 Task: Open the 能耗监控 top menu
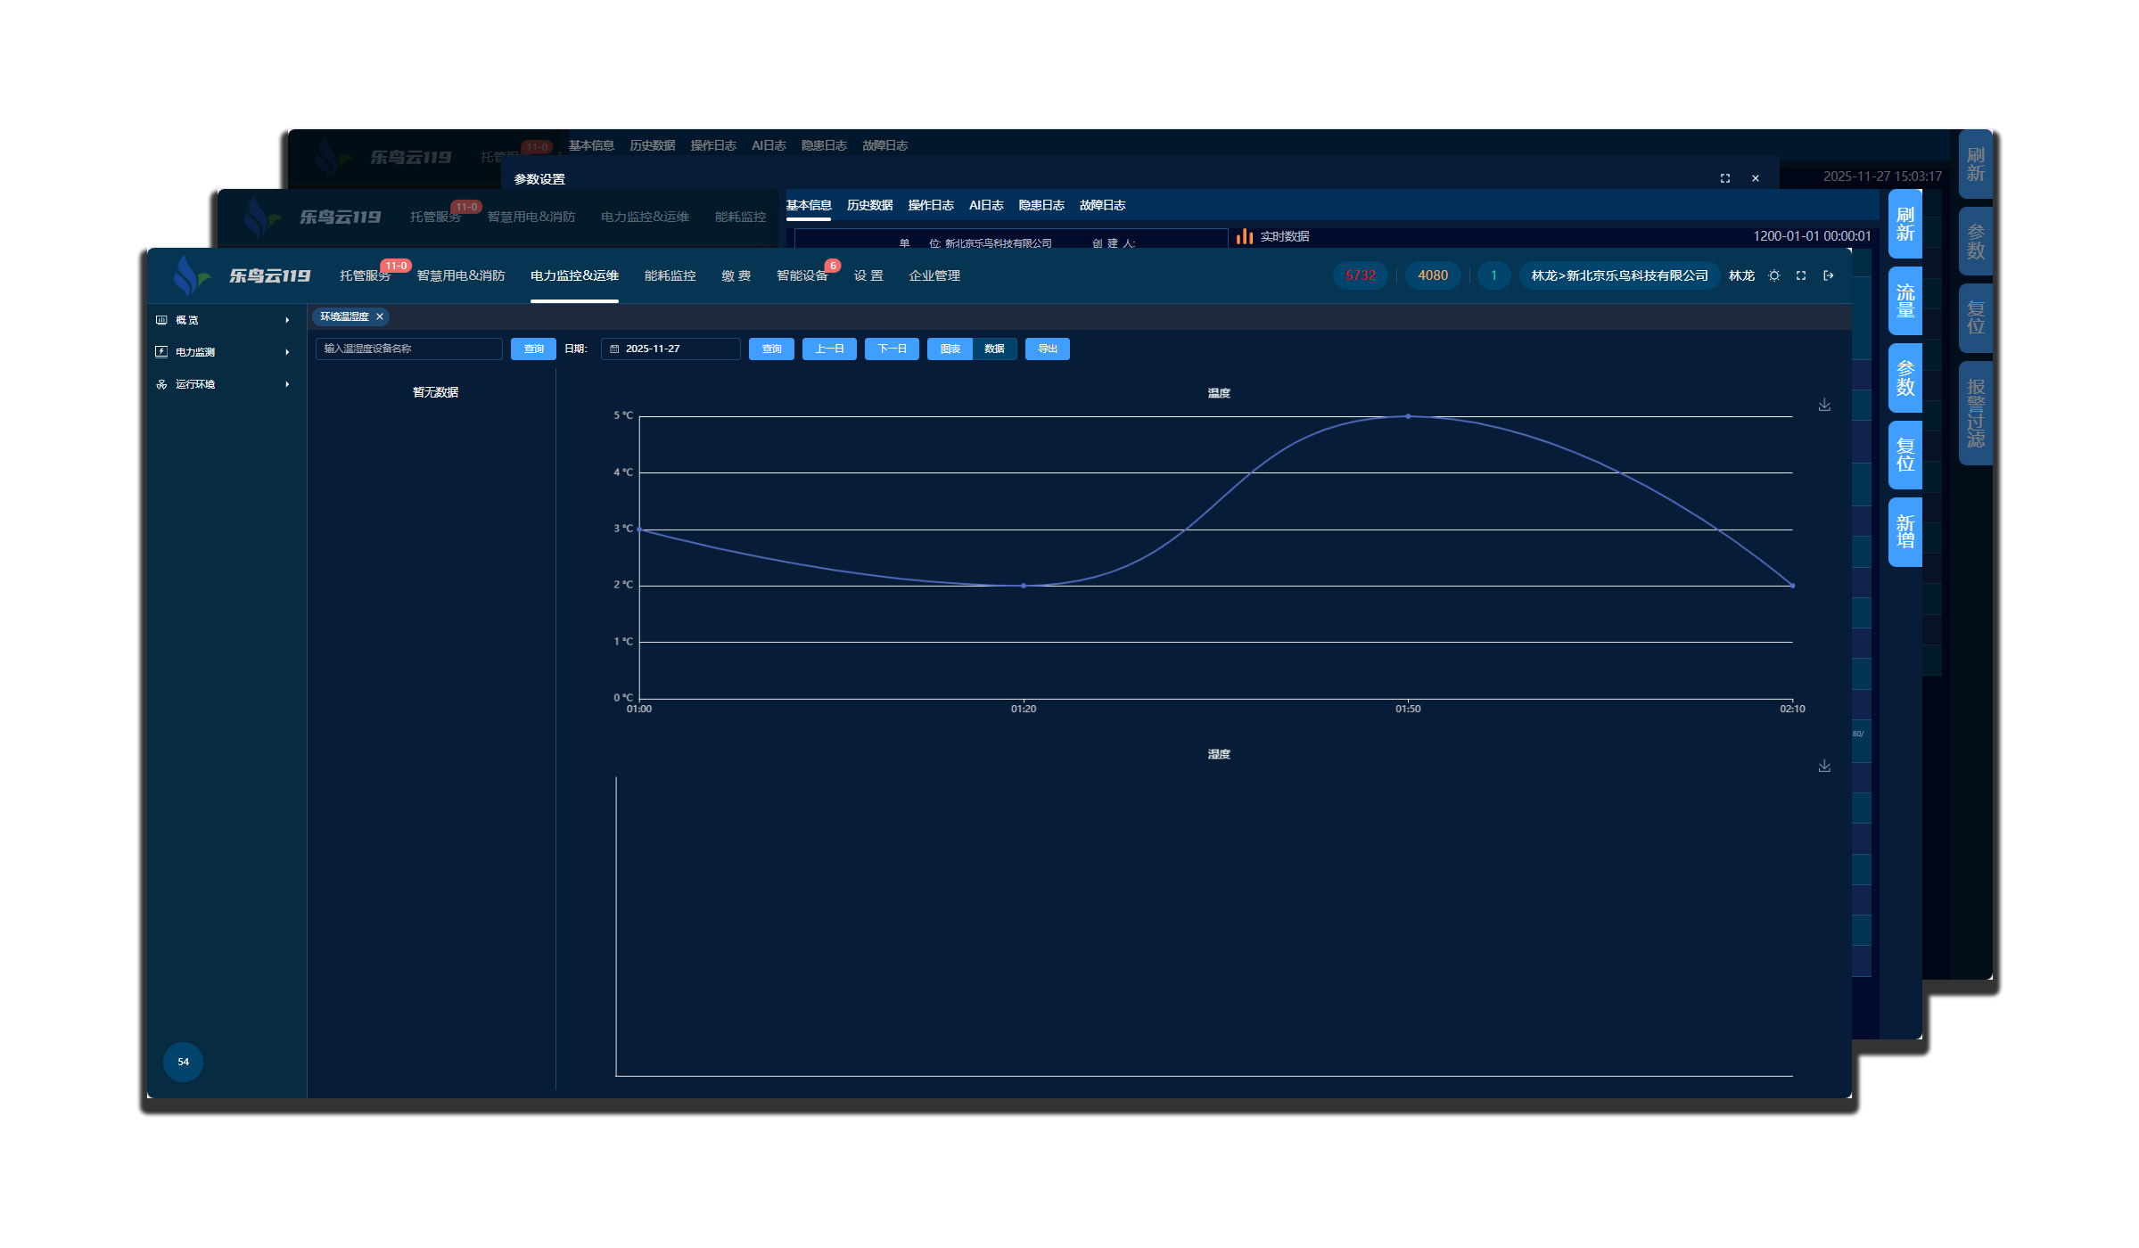[x=670, y=276]
